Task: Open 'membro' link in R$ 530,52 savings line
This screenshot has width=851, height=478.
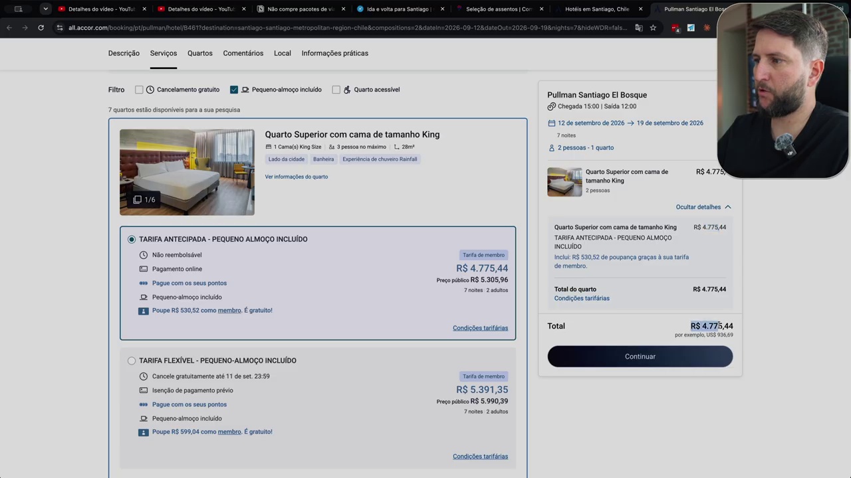Action: (229, 310)
